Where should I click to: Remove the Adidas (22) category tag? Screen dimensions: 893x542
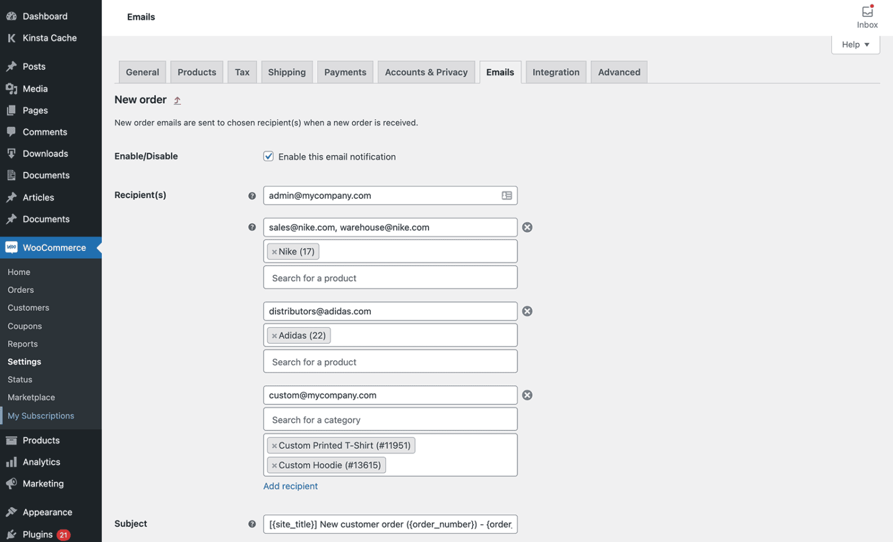[274, 335]
